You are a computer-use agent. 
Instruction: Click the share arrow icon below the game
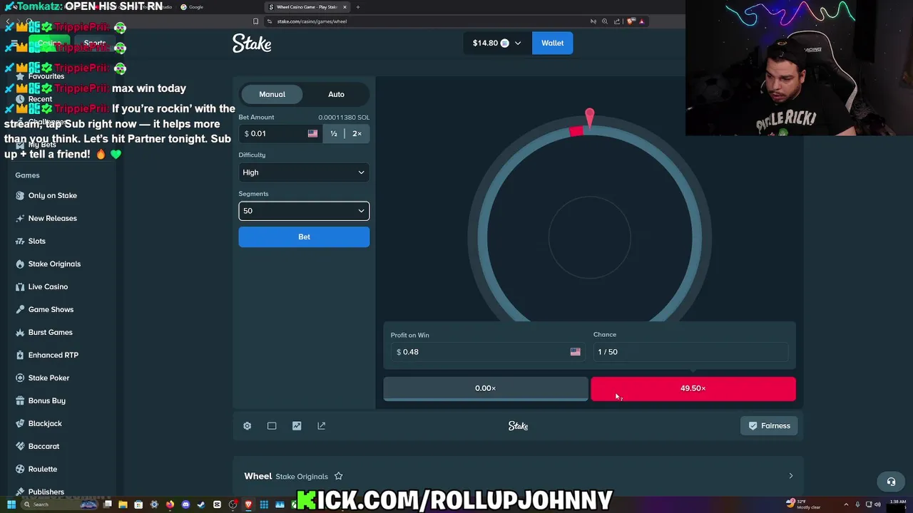322,426
